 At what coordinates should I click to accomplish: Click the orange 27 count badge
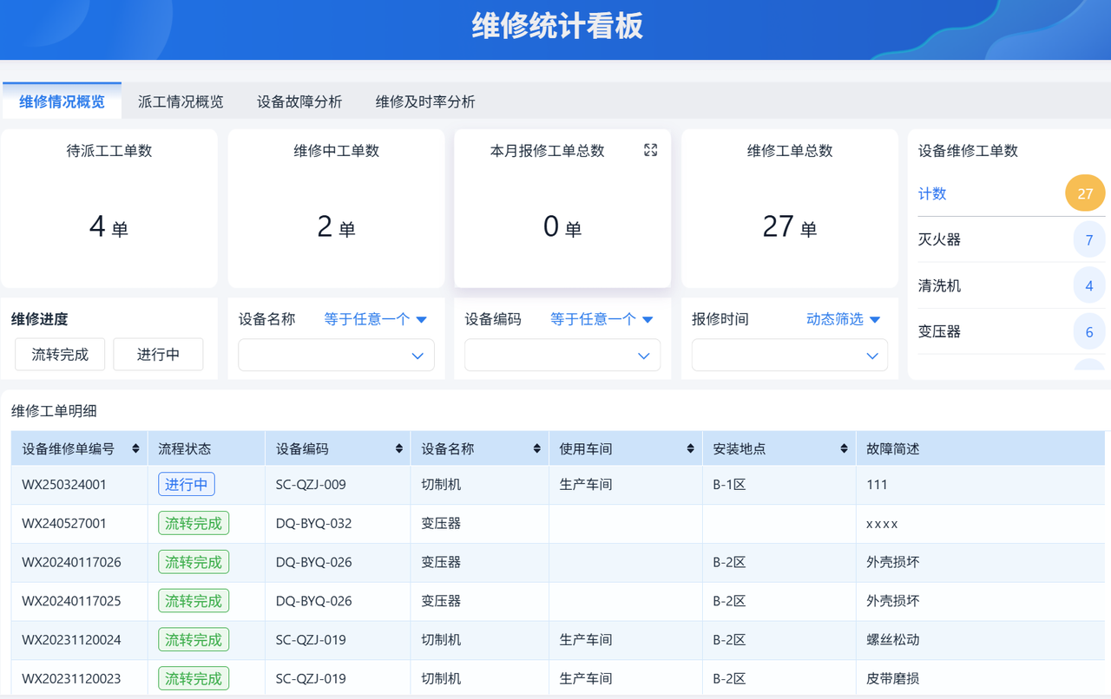tap(1085, 193)
